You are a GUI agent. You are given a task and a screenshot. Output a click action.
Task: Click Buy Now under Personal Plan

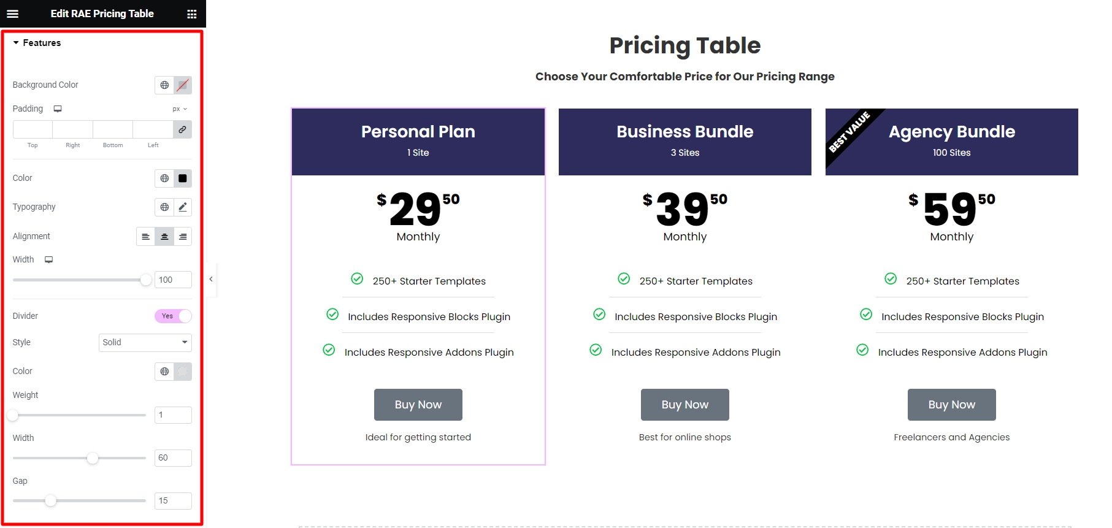(x=418, y=405)
